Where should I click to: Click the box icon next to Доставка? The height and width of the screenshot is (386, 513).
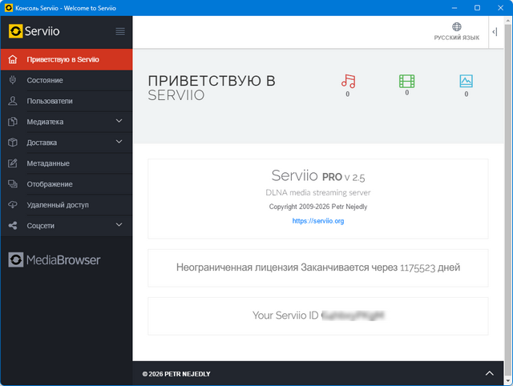(x=13, y=143)
